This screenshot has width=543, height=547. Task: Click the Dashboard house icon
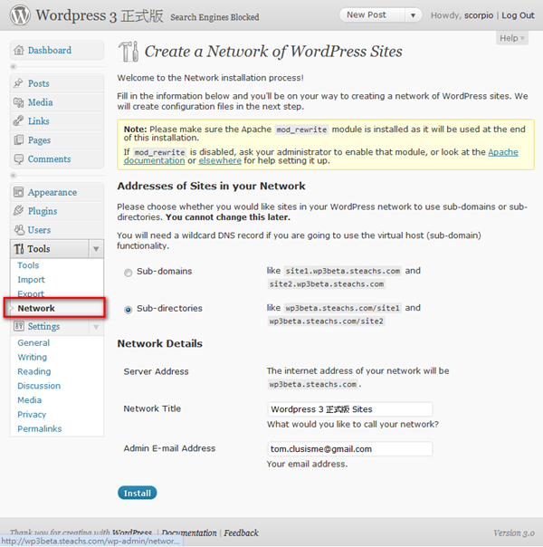[x=18, y=50]
